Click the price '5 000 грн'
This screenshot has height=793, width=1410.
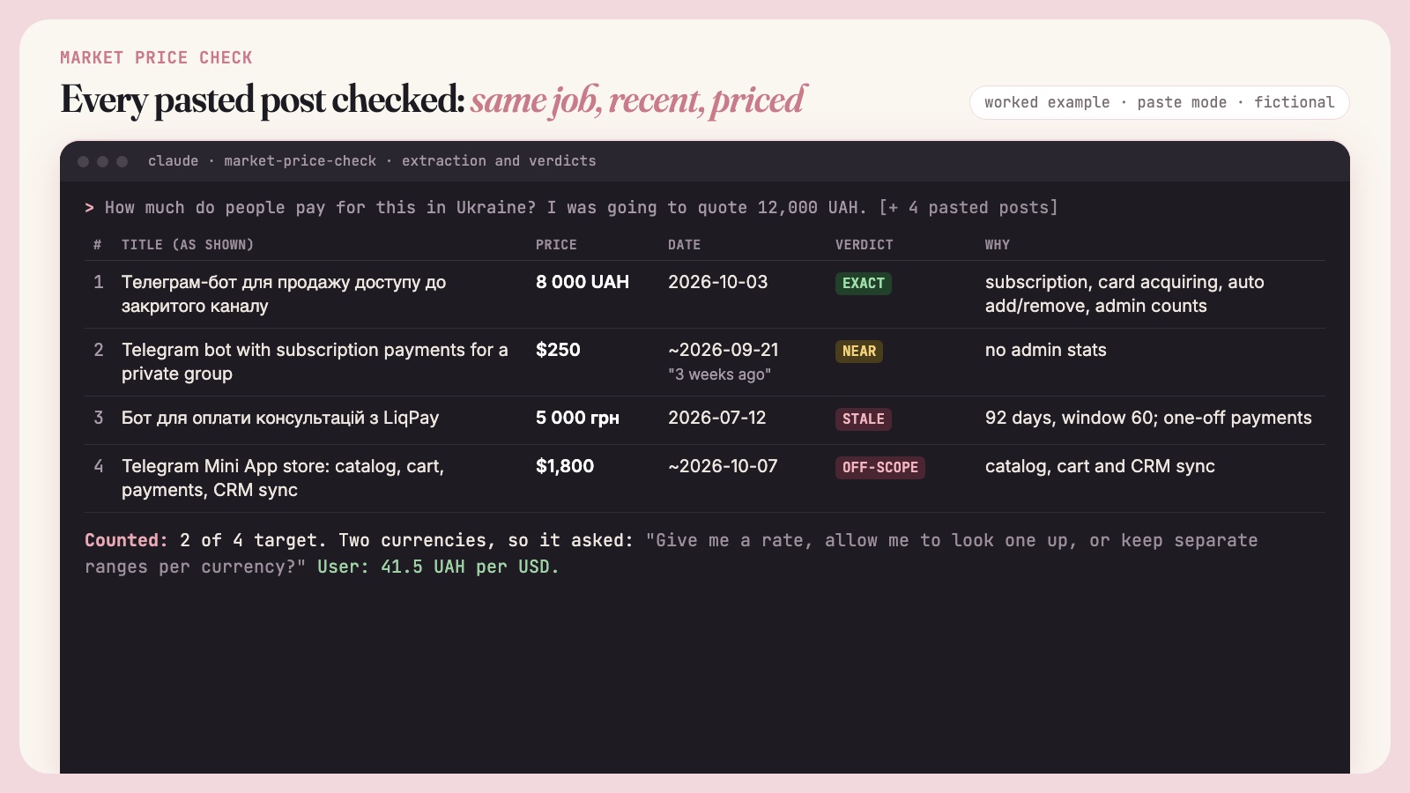coord(577,418)
